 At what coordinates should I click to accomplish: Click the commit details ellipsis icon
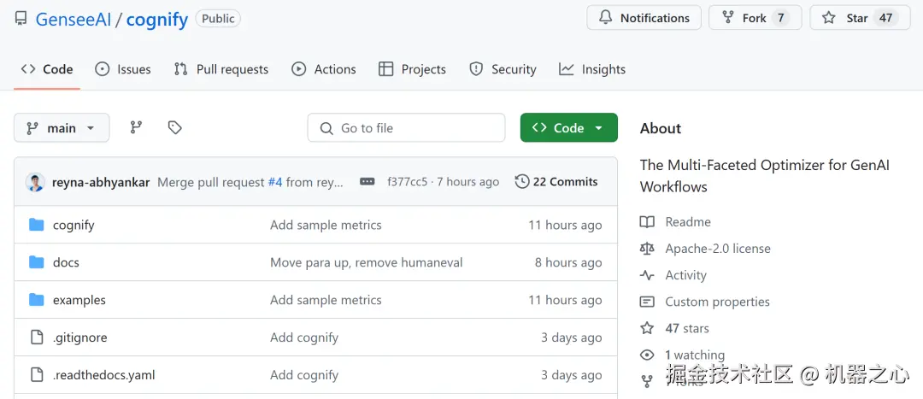click(367, 182)
